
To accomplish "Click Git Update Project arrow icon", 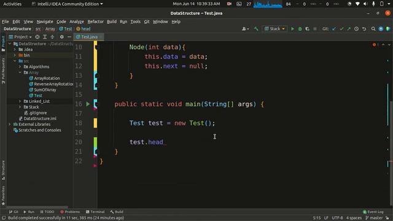I will (334, 29).
